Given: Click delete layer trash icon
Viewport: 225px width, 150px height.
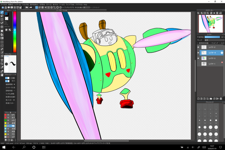Looking at the screenshot, I should click(221, 99).
